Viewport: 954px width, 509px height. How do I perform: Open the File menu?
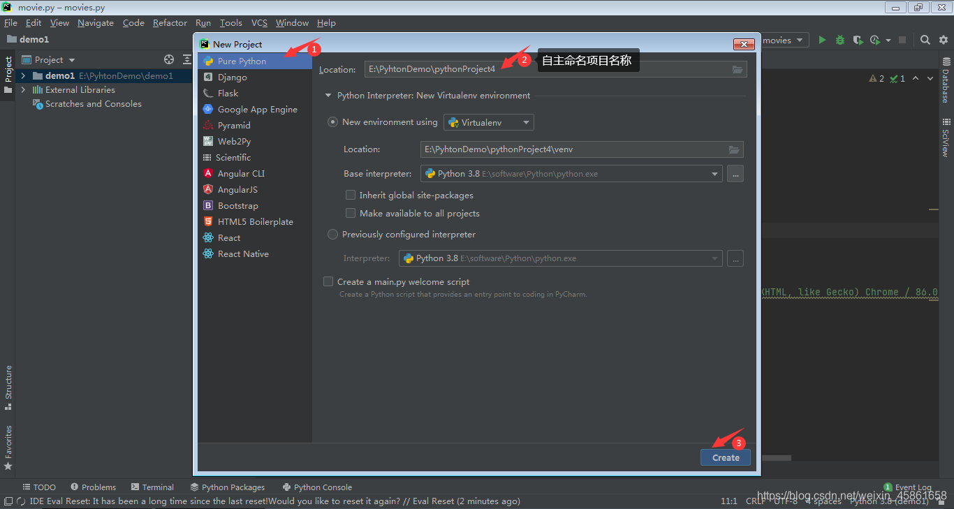[10, 23]
